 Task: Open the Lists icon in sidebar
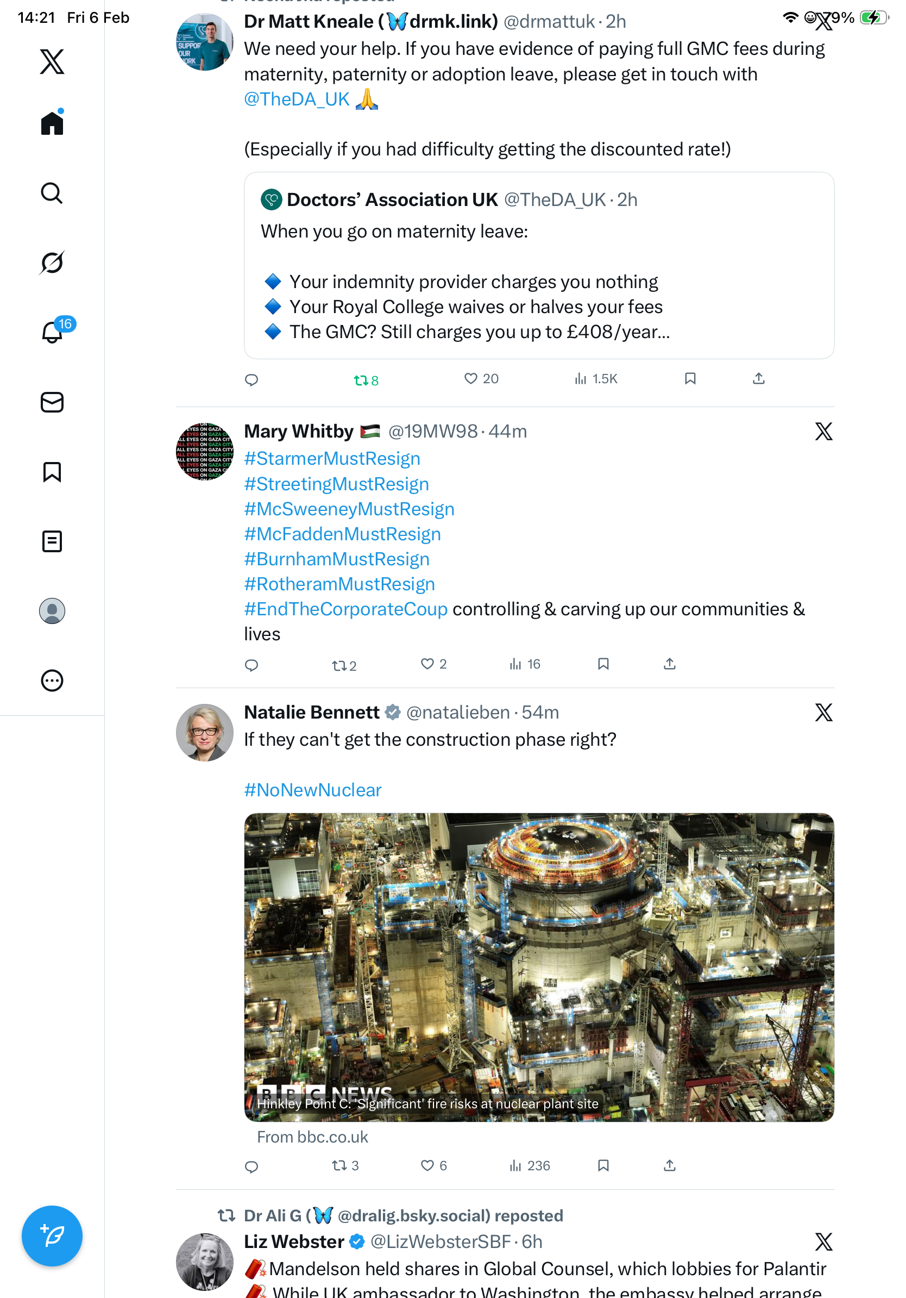(x=52, y=541)
